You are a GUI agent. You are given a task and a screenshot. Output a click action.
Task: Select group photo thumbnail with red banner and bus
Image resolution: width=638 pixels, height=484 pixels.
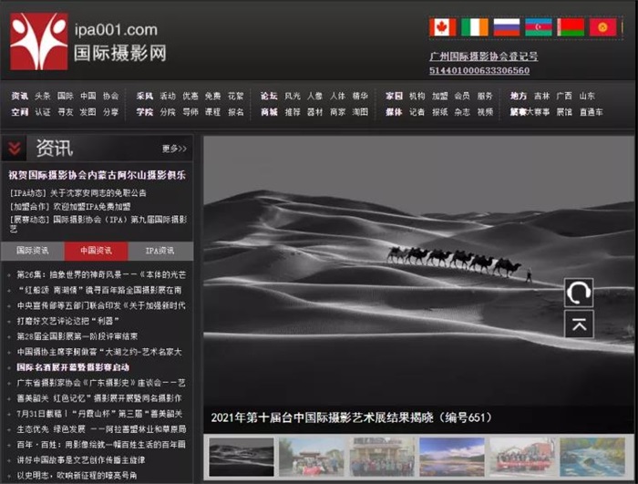click(522, 457)
